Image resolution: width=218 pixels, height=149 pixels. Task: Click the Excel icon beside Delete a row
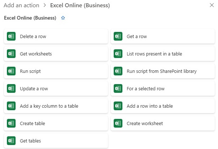[11, 36]
